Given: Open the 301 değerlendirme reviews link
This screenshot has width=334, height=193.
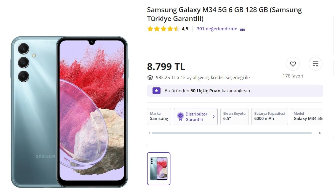Looking at the screenshot, I should pos(217,29).
